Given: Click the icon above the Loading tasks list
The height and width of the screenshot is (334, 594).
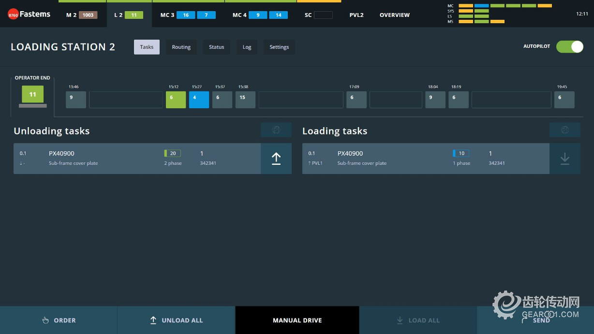Looking at the screenshot, I should point(564,130).
